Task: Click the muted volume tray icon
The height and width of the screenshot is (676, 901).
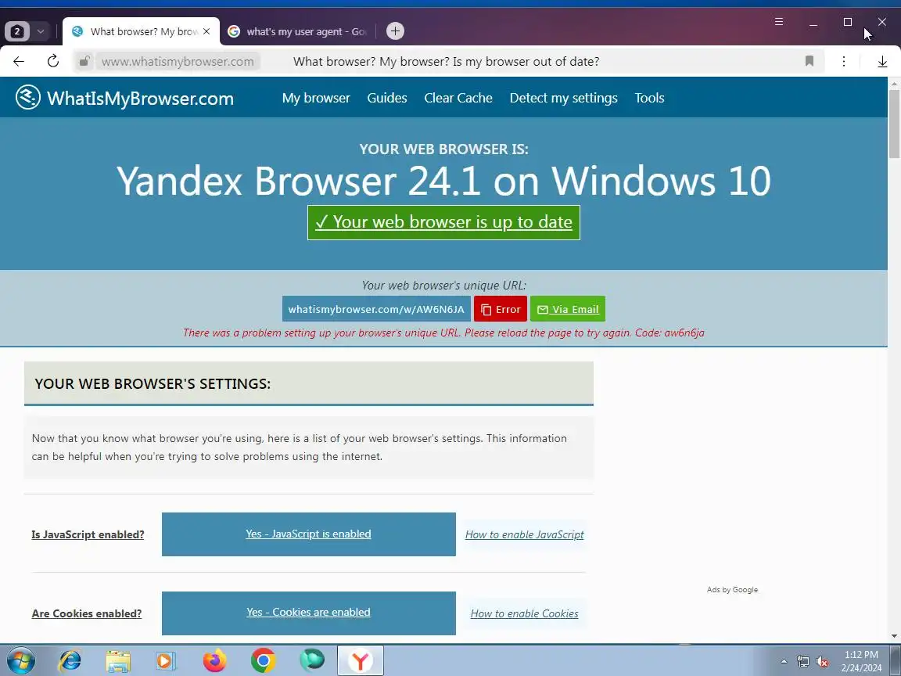Action: point(822,662)
